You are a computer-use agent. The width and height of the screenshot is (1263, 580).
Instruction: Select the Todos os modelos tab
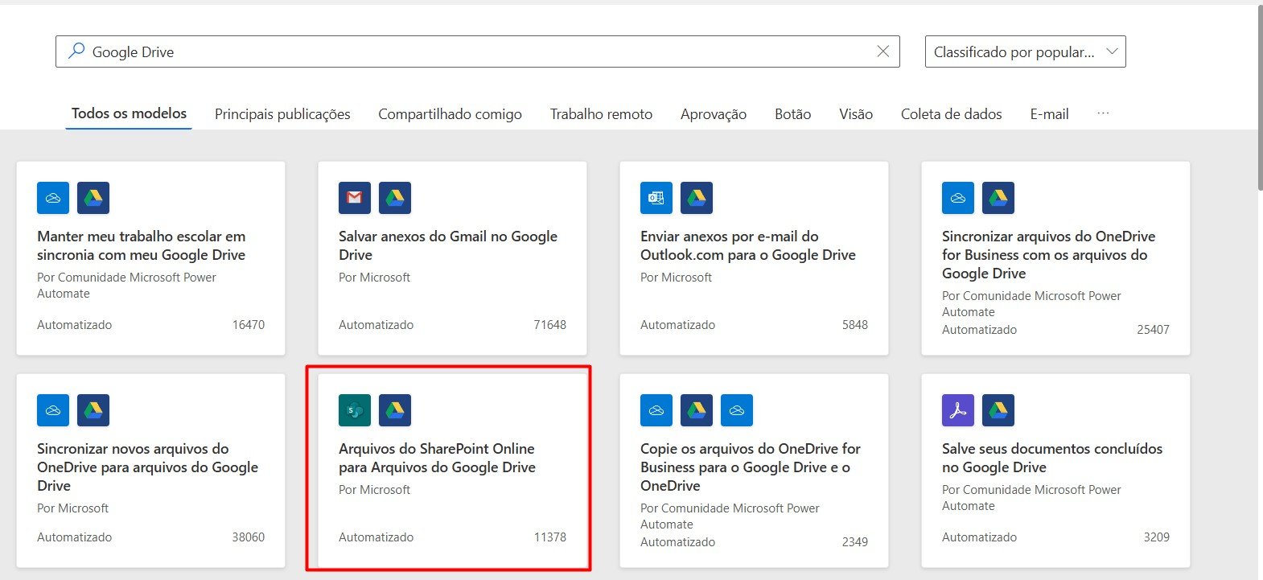[129, 113]
